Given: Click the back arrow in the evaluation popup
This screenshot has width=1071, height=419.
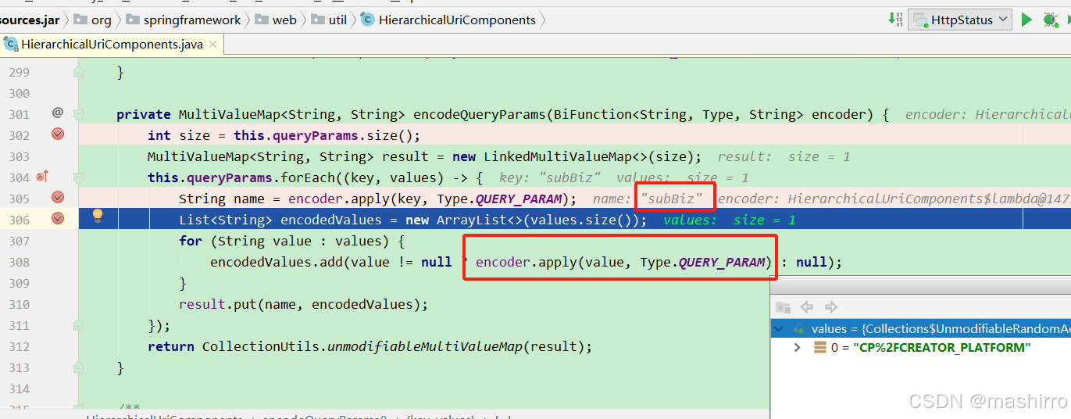Looking at the screenshot, I should coord(807,307).
